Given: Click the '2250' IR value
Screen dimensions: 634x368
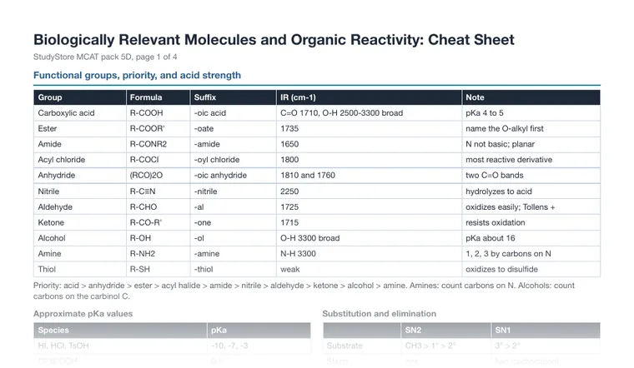Looking at the screenshot, I should pyautogui.click(x=370, y=191).
